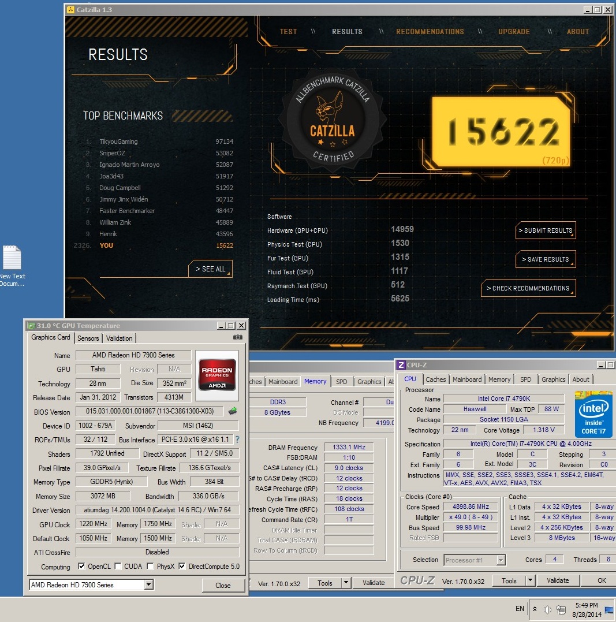
Task: Toggle the CUDA checkbox
Action: click(118, 566)
